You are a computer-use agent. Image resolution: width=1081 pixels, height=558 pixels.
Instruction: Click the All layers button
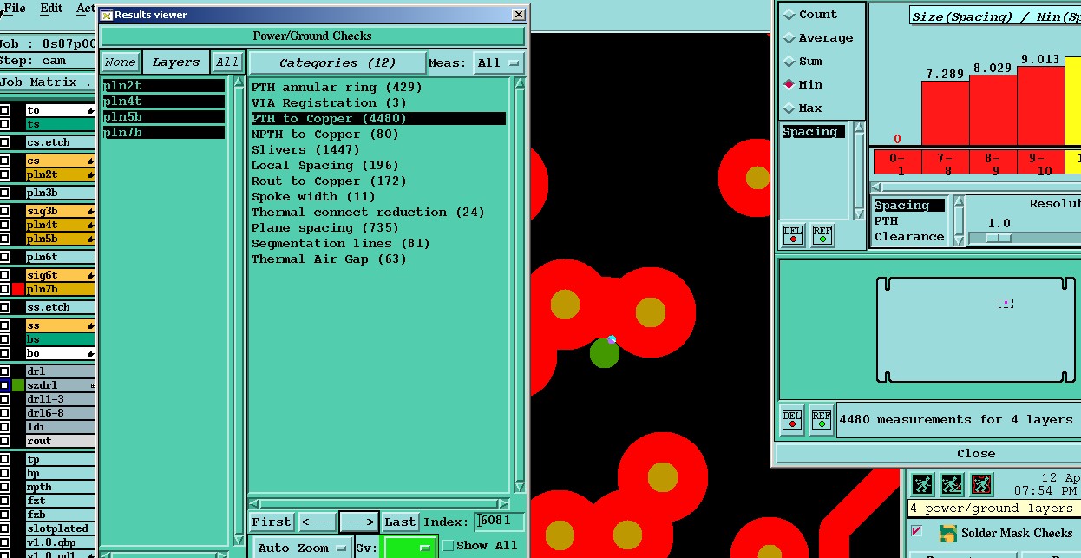click(x=227, y=62)
